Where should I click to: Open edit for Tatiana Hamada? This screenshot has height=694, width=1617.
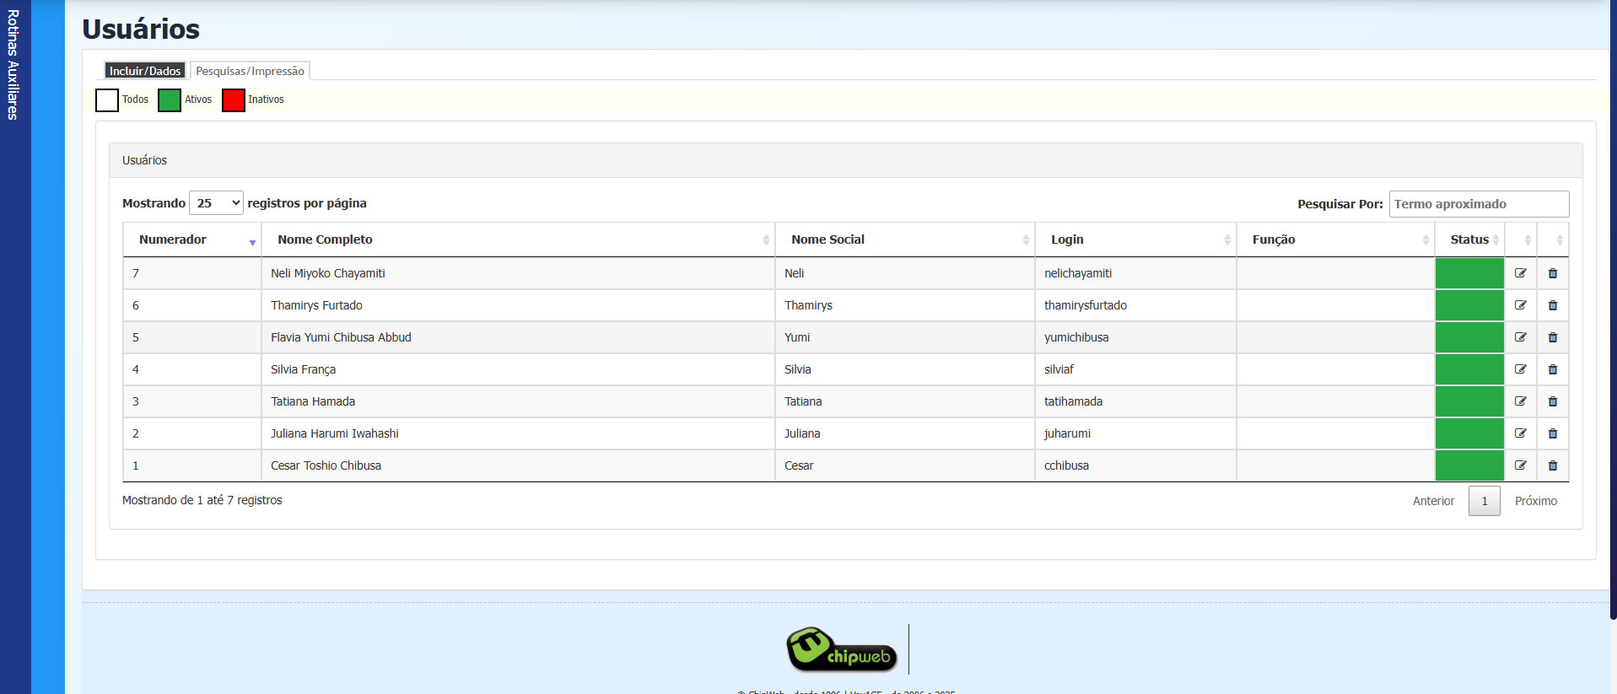1520,401
